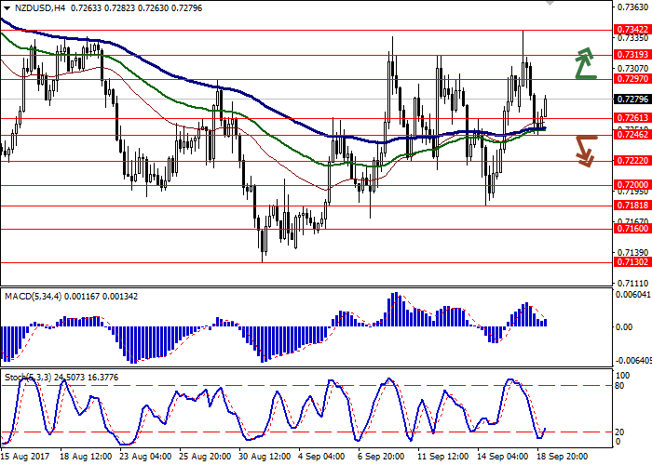Click the OHLC value 0.72633 in header

coord(86,7)
